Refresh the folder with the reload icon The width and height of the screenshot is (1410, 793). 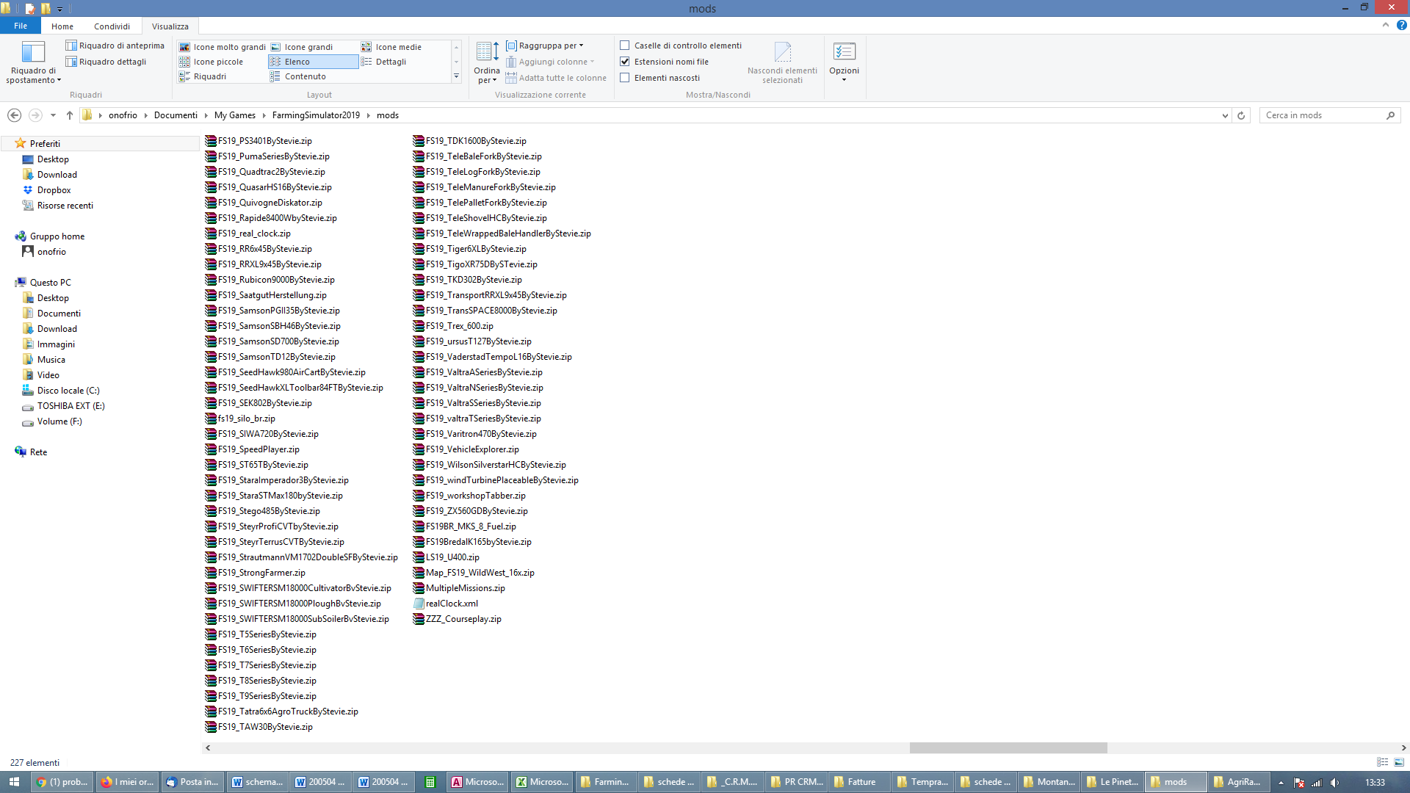click(x=1241, y=115)
